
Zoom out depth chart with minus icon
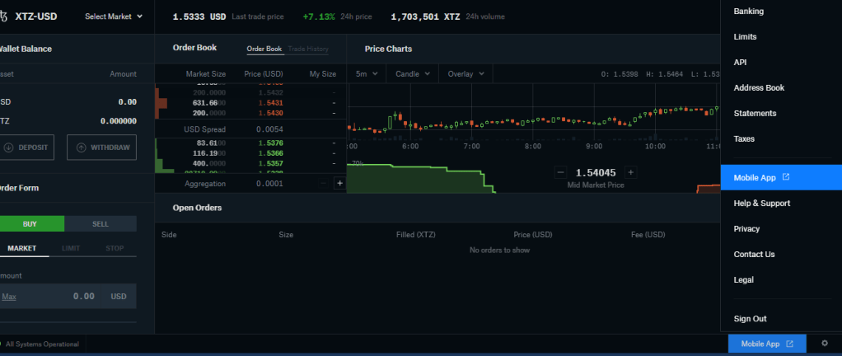[x=561, y=172]
